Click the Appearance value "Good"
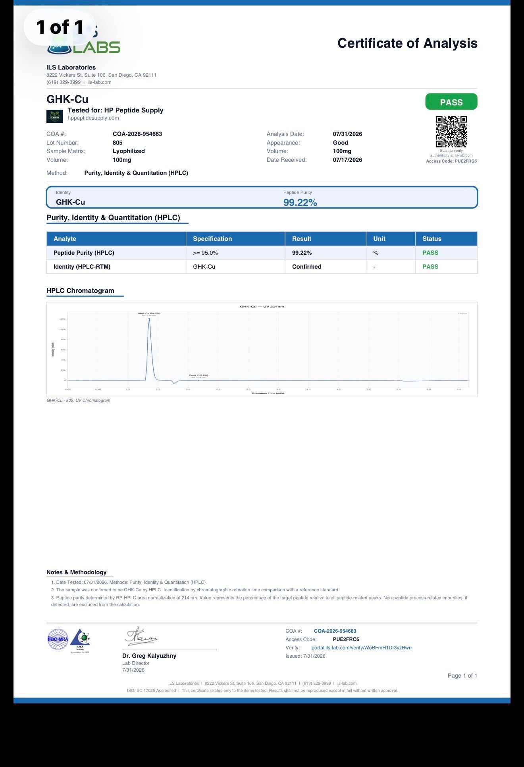The height and width of the screenshot is (767, 524). coord(341,143)
